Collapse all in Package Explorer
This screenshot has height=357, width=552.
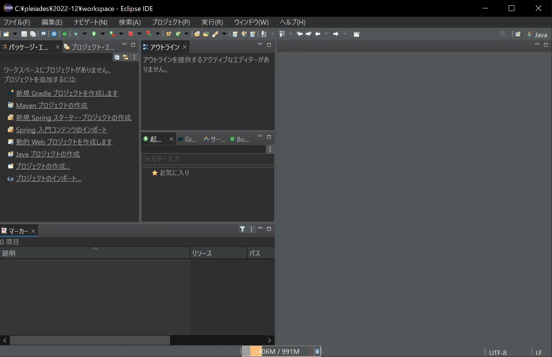pos(117,57)
